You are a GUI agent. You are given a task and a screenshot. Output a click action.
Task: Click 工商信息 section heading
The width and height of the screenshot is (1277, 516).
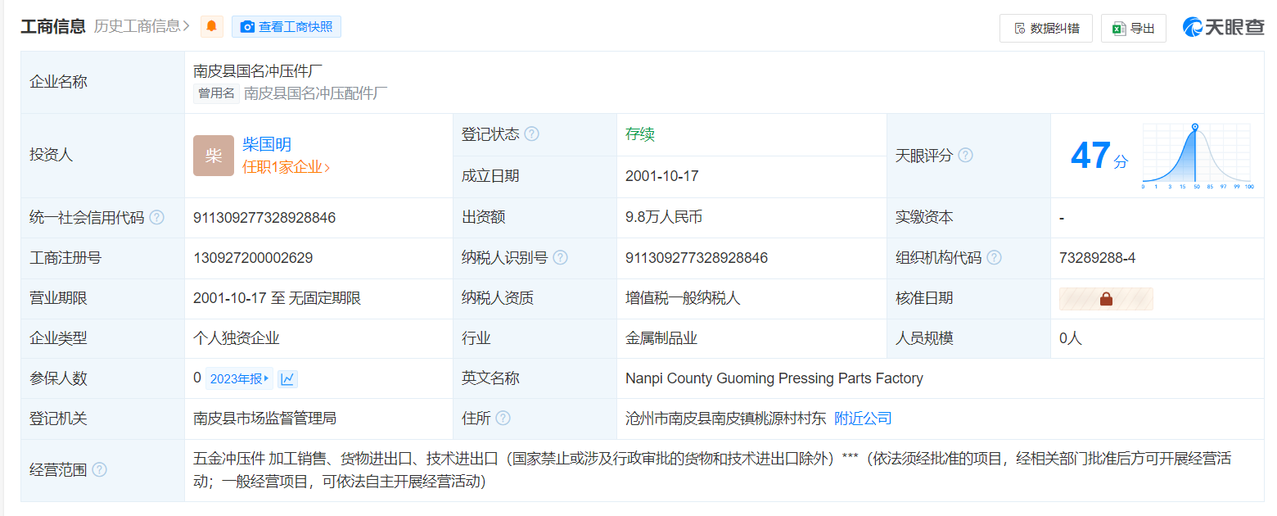pos(53,26)
